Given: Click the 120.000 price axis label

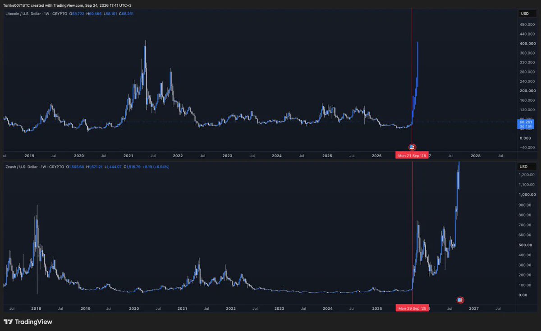Looking at the screenshot, I should click(527, 109).
